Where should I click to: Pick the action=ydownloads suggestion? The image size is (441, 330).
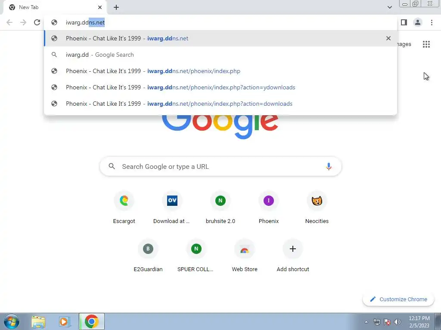(x=220, y=87)
